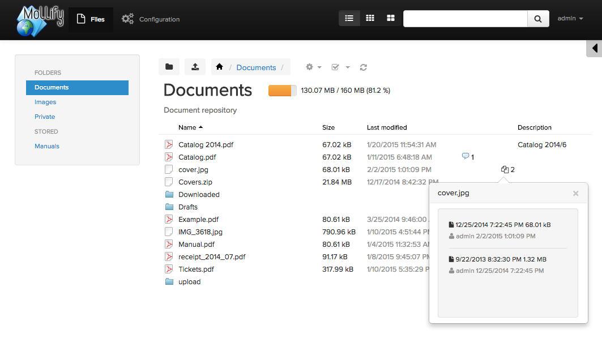Click the Drafts folder icon
This screenshot has width=602, height=351.
tap(169, 207)
